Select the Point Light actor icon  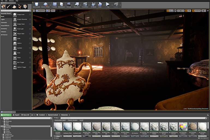tap(15, 28)
